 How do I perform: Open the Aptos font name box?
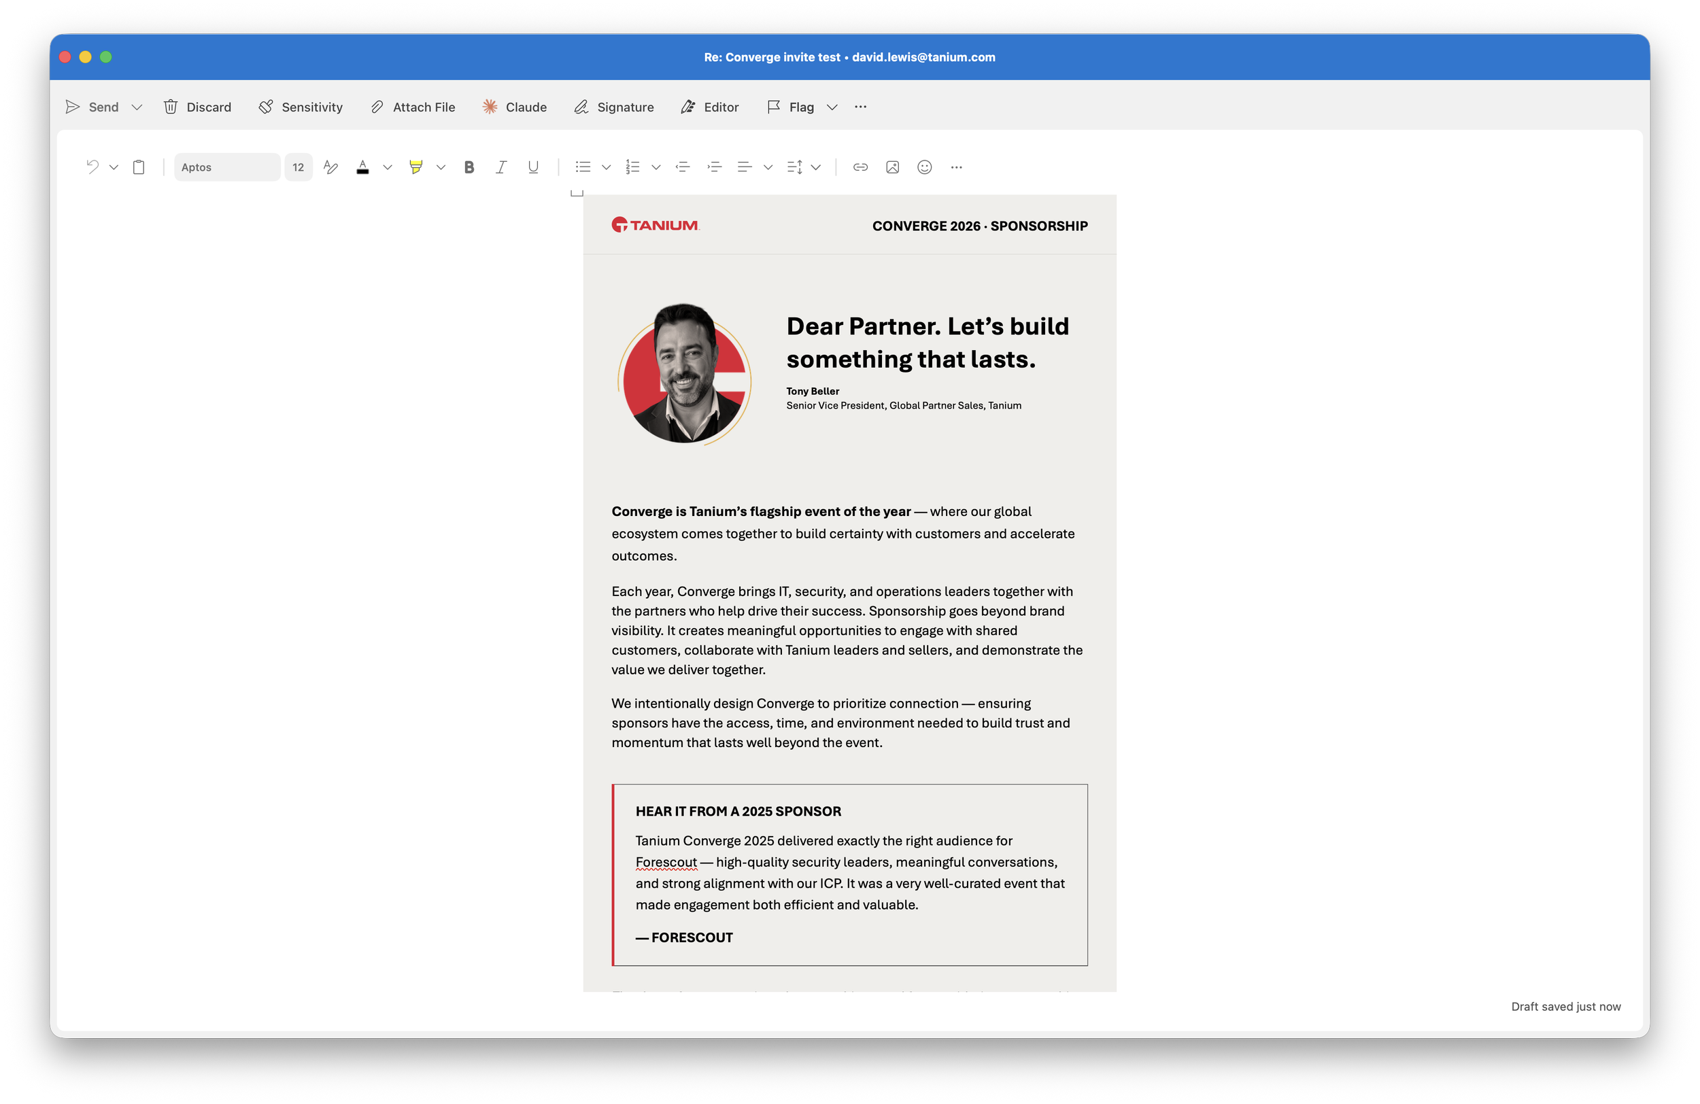point(227,167)
